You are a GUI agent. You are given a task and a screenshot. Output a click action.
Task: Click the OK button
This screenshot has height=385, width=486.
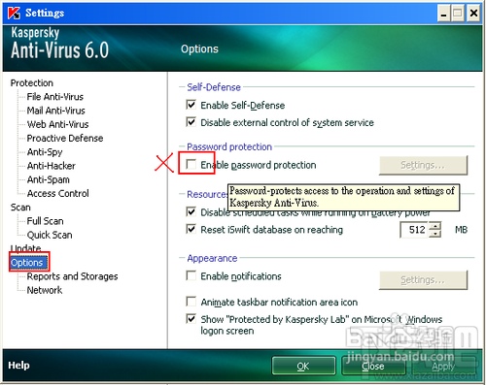point(303,366)
